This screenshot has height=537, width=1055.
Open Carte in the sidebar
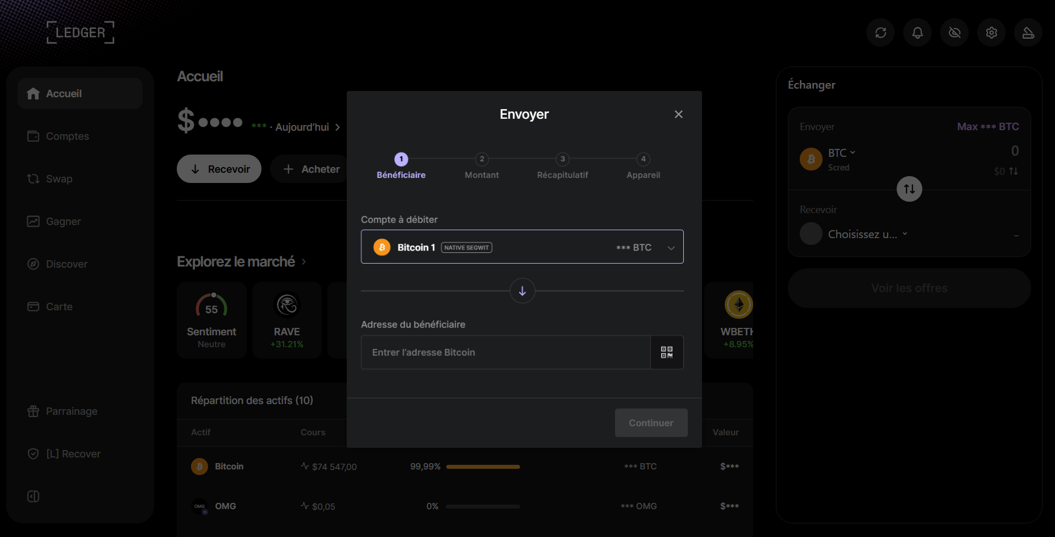[x=80, y=307]
